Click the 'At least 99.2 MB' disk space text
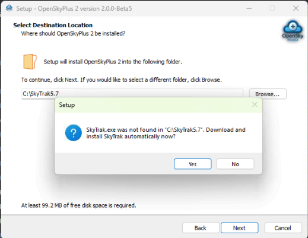 (79, 205)
